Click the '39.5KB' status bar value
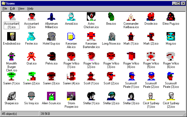This screenshot has width=187, height=117. coord(45,114)
